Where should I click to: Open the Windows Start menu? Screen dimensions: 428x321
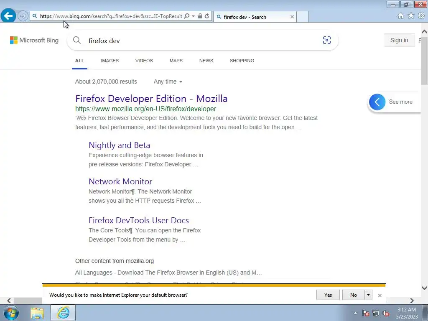[x=11, y=313]
